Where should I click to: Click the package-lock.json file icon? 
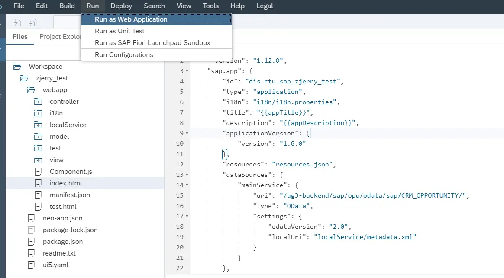pyautogui.click(x=31, y=230)
